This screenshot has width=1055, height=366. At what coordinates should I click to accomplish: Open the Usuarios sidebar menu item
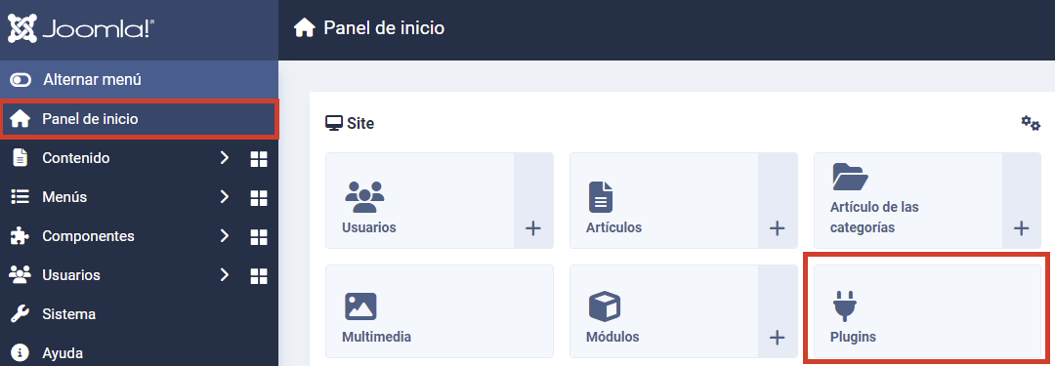71,275
